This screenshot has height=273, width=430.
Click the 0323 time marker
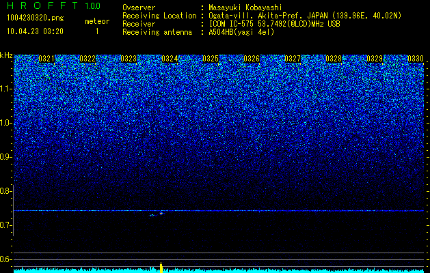coord(129,59)
